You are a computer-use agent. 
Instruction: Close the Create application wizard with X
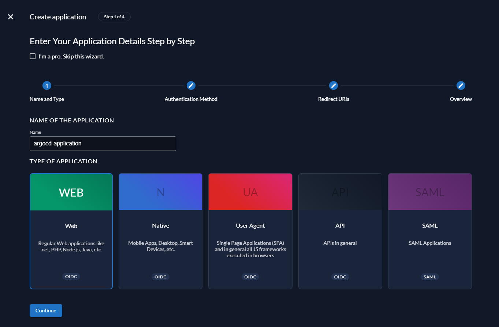[11, 17]
